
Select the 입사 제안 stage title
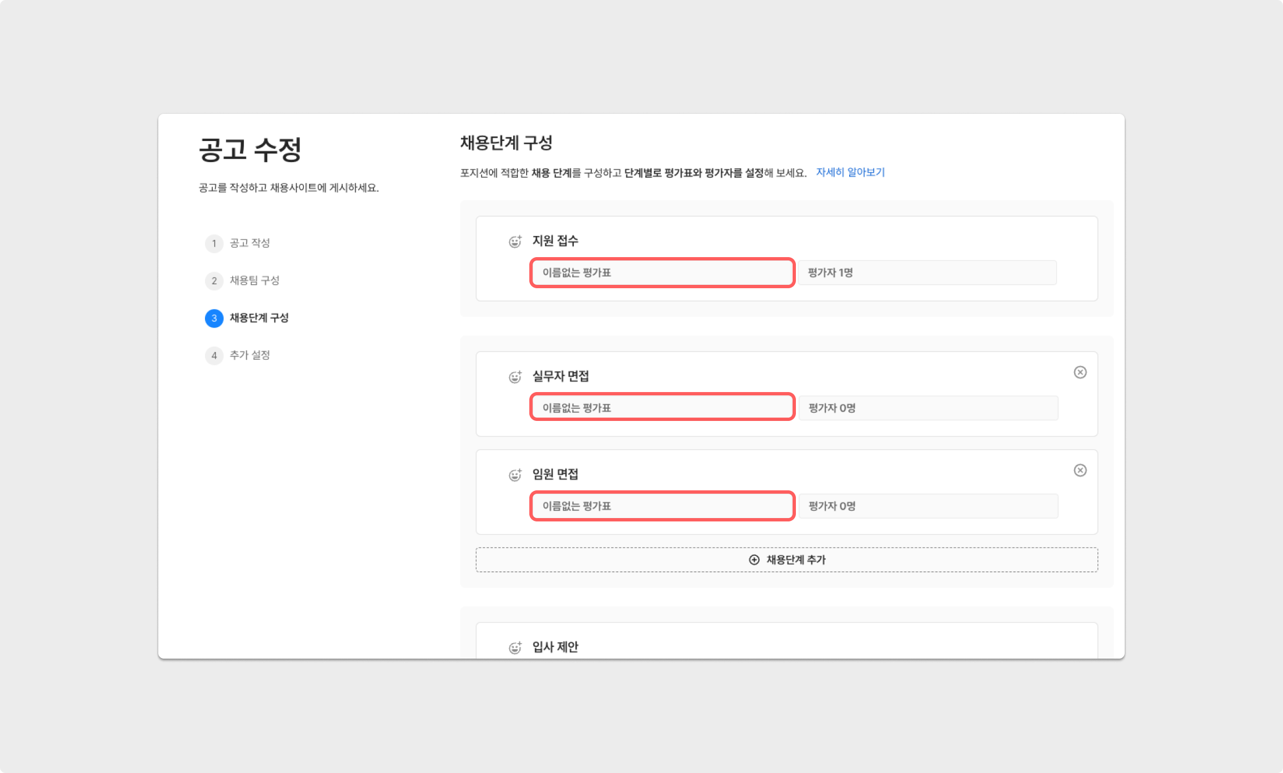555,647
